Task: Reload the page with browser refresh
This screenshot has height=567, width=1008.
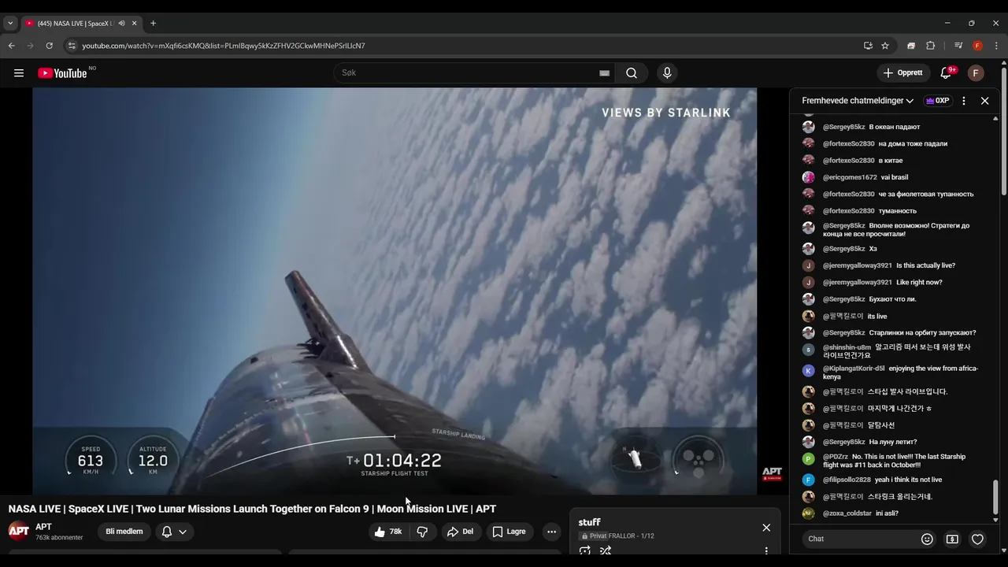Action: [49, 46]
